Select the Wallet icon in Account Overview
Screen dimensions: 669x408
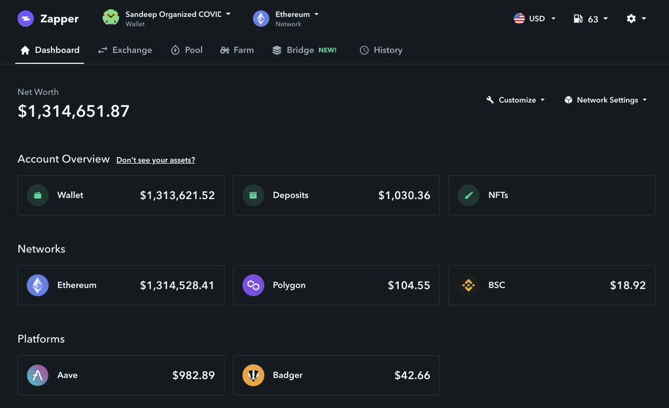coord(37,195)
